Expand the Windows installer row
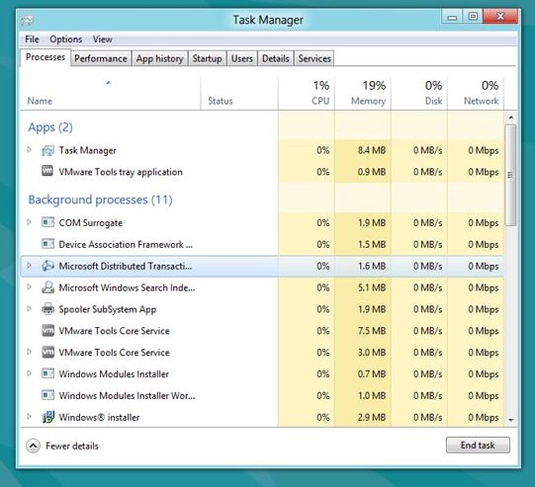 point(29,416)
